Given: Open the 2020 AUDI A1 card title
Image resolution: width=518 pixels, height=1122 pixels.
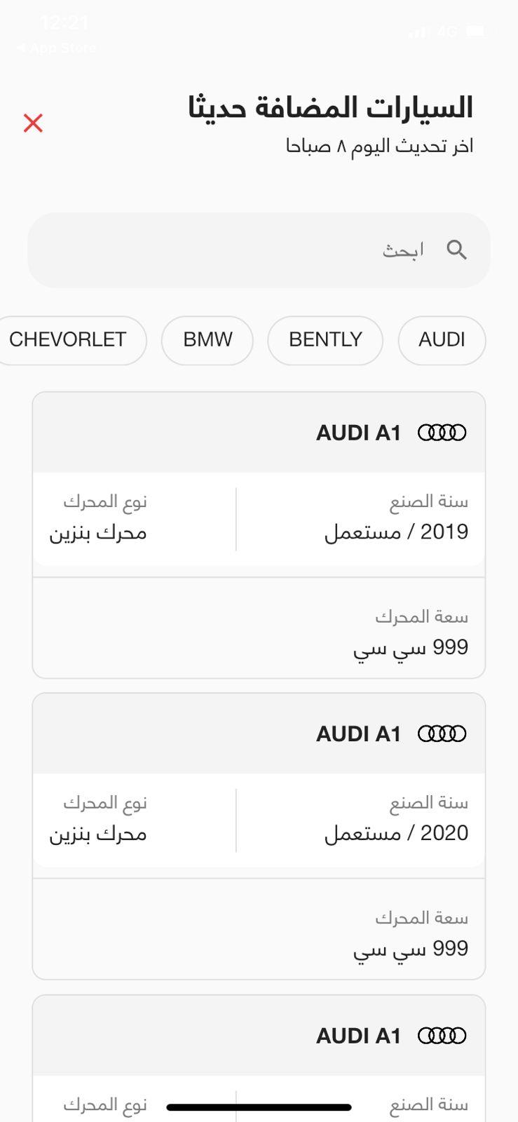Looking at the screenshot, I should (358, 734).
